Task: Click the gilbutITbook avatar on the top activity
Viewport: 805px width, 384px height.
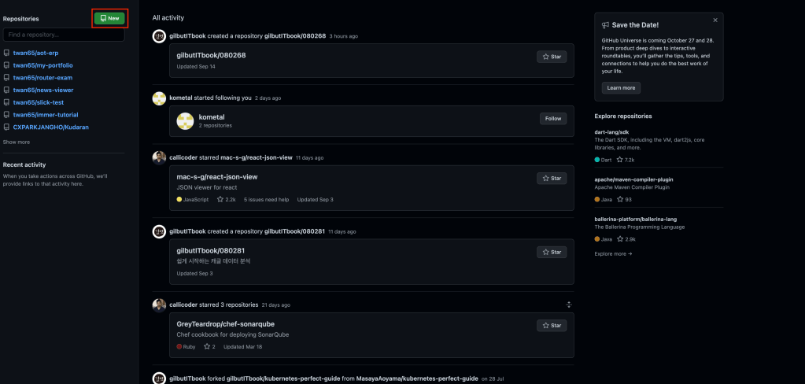Action: 159,36
